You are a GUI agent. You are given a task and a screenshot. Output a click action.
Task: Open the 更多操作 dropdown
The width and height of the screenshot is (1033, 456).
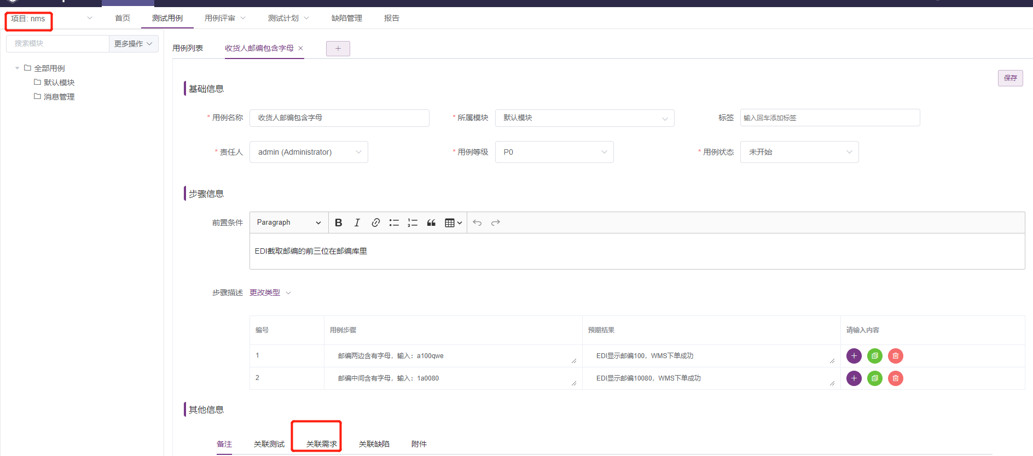(x=134, y=44)
